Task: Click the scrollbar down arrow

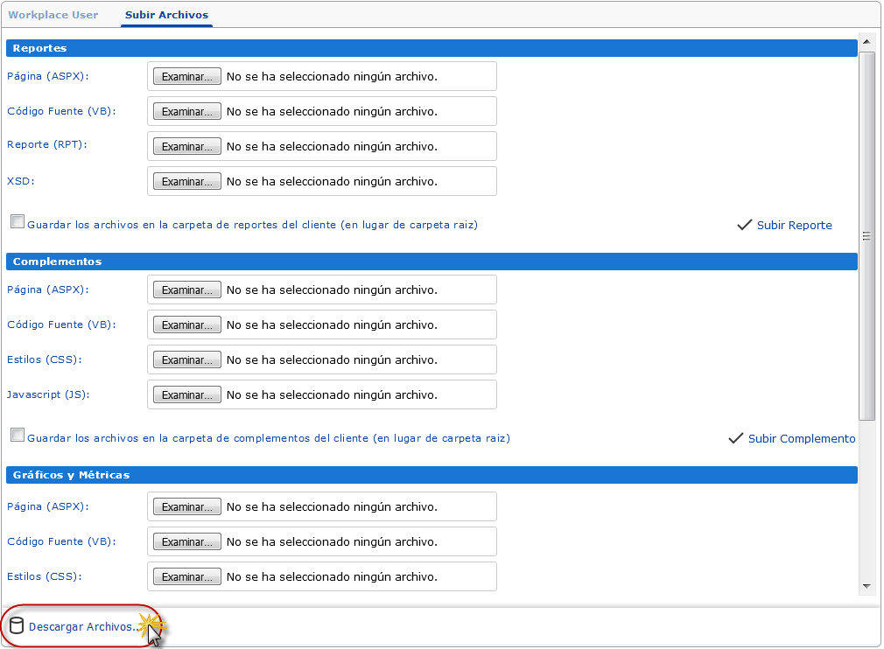Action: pos(866,586)
